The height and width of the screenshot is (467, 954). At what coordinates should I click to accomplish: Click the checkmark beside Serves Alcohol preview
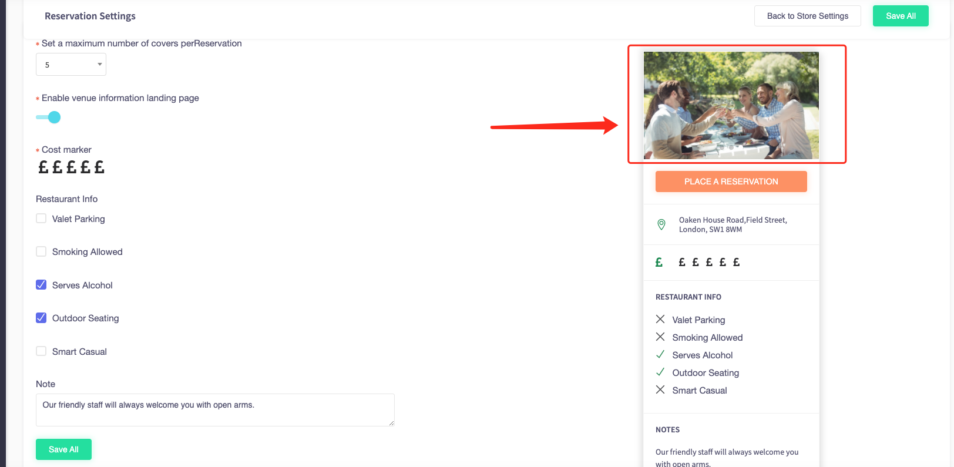[x=660, y=354]
